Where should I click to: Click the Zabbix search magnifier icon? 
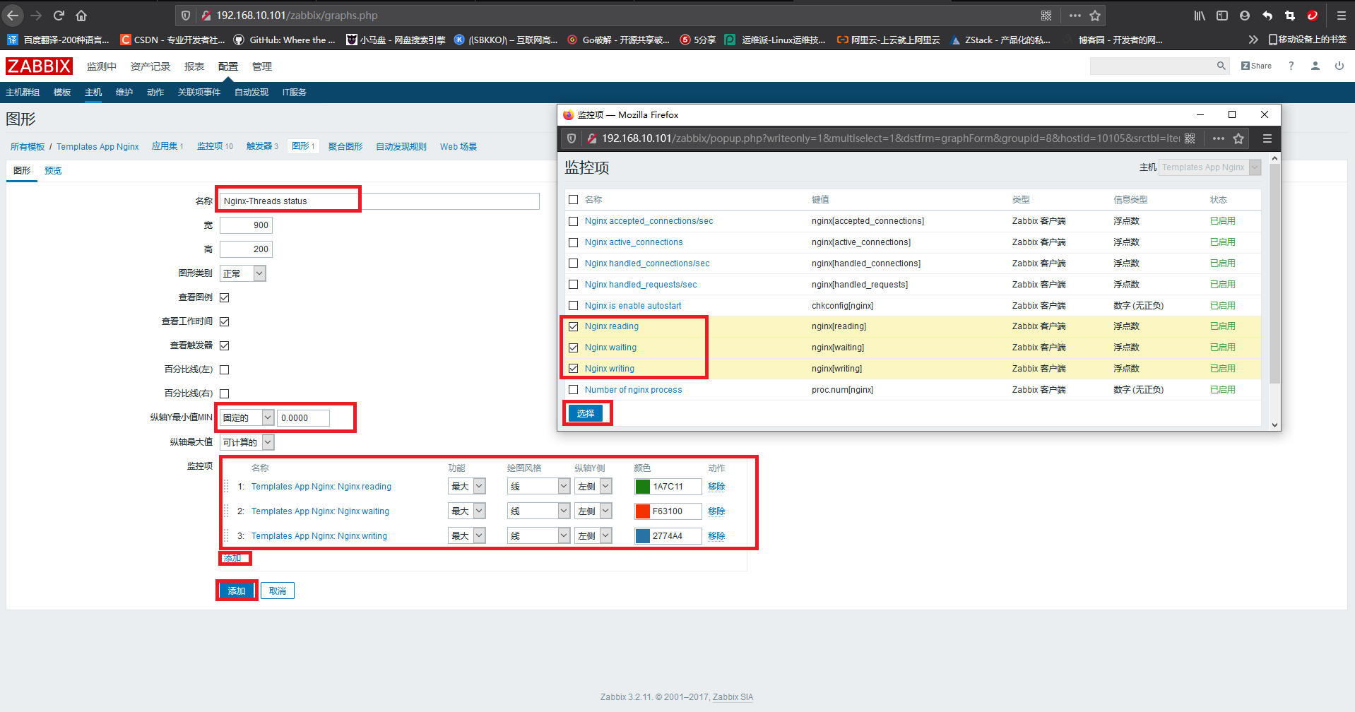pyautogui.click(x=1221, y=66)
